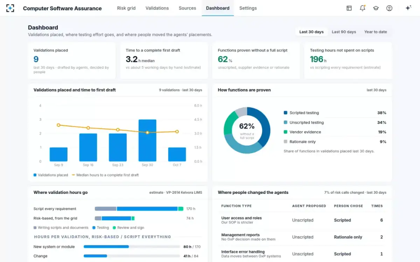Click the Sep 16 bar in the chart
The height and width of the screenshot is (262, 420).
coord(88,147)
